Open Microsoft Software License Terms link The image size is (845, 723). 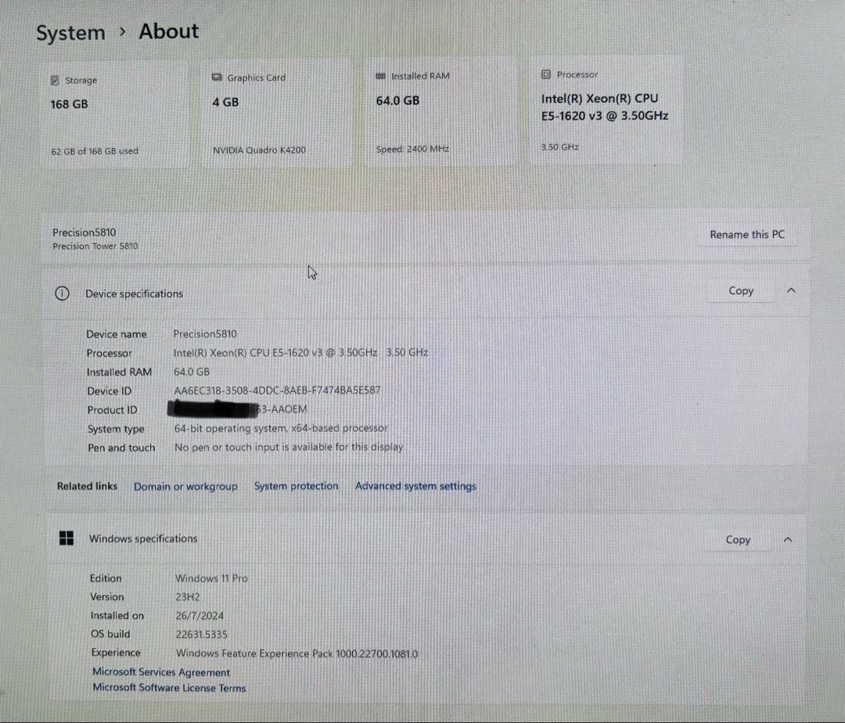pyautogui.click(x=169, y=688)
